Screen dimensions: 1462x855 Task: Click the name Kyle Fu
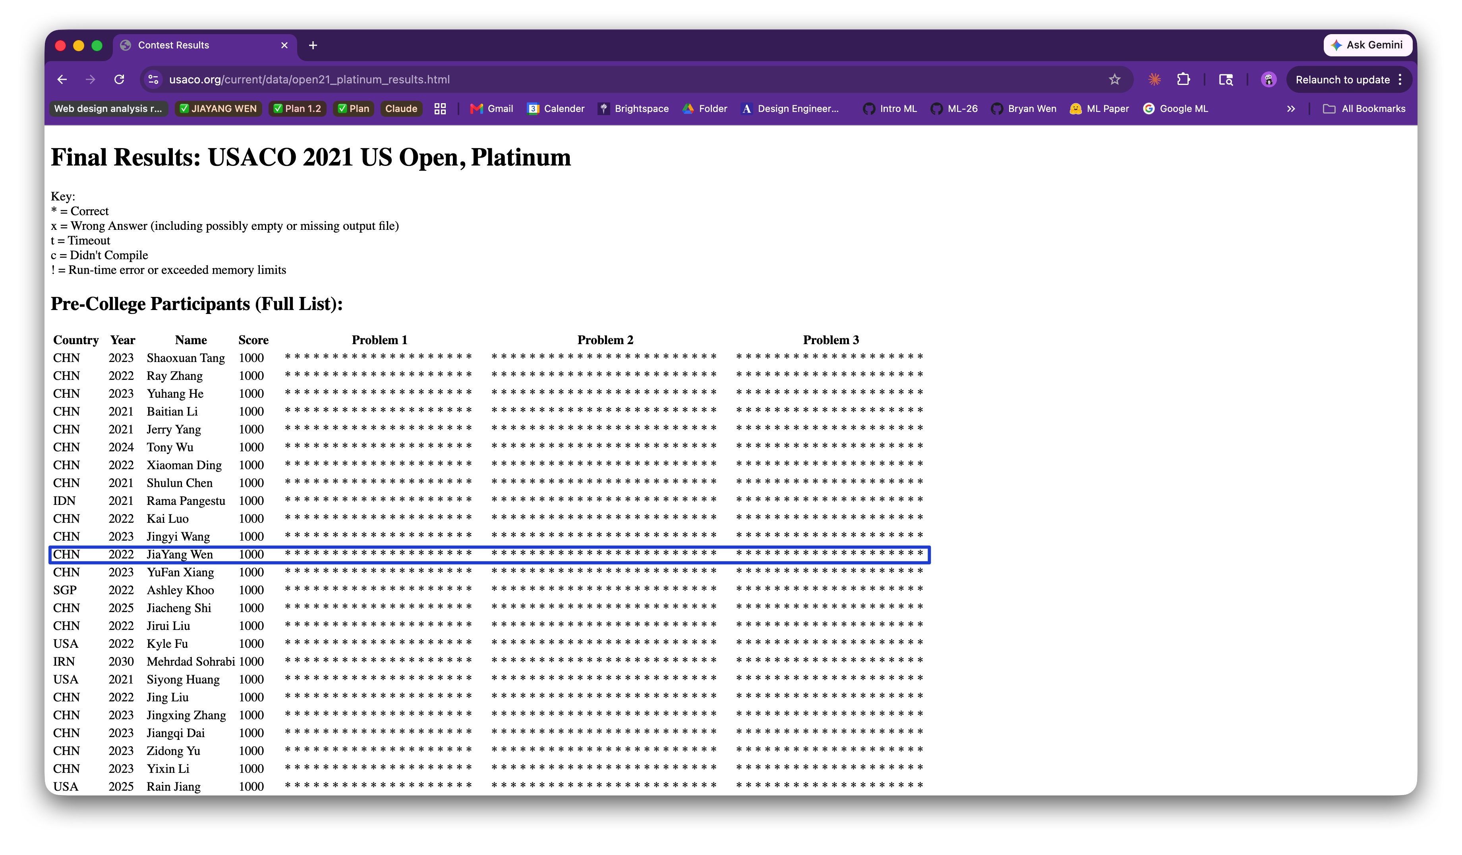tap(167, 643)
